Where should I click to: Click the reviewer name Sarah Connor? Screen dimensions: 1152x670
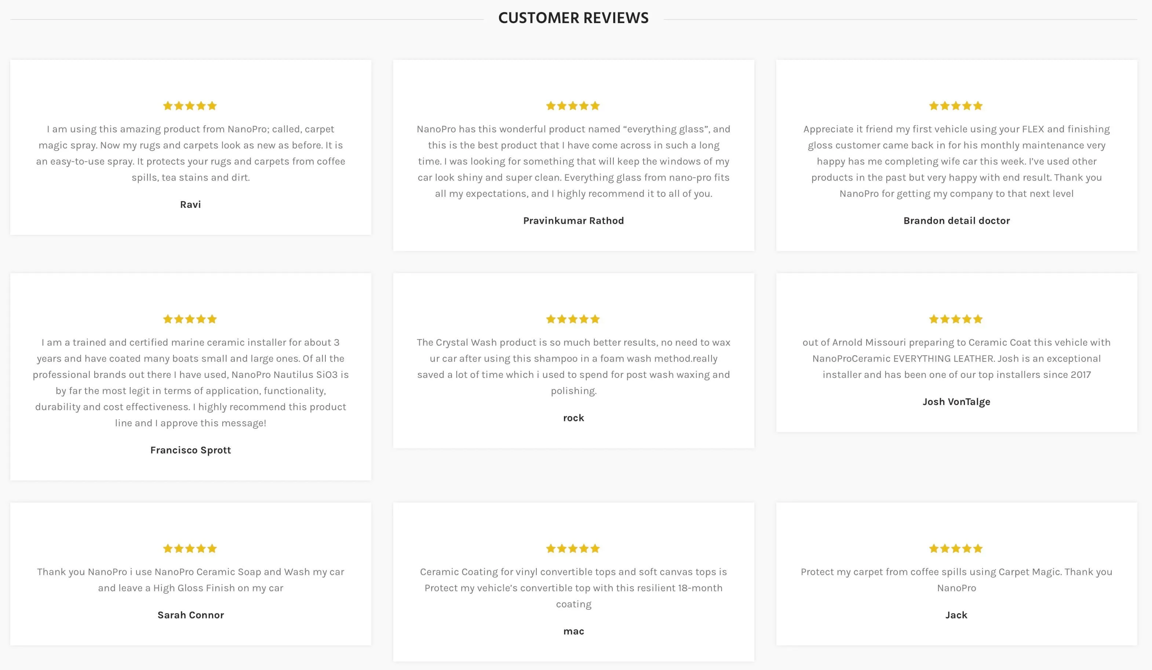click(x=191, y=615)
